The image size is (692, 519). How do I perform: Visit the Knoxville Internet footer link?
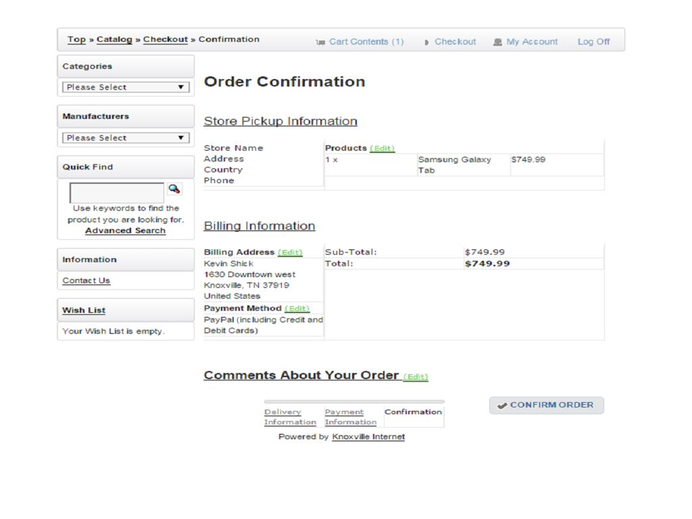tap(368, 437)
